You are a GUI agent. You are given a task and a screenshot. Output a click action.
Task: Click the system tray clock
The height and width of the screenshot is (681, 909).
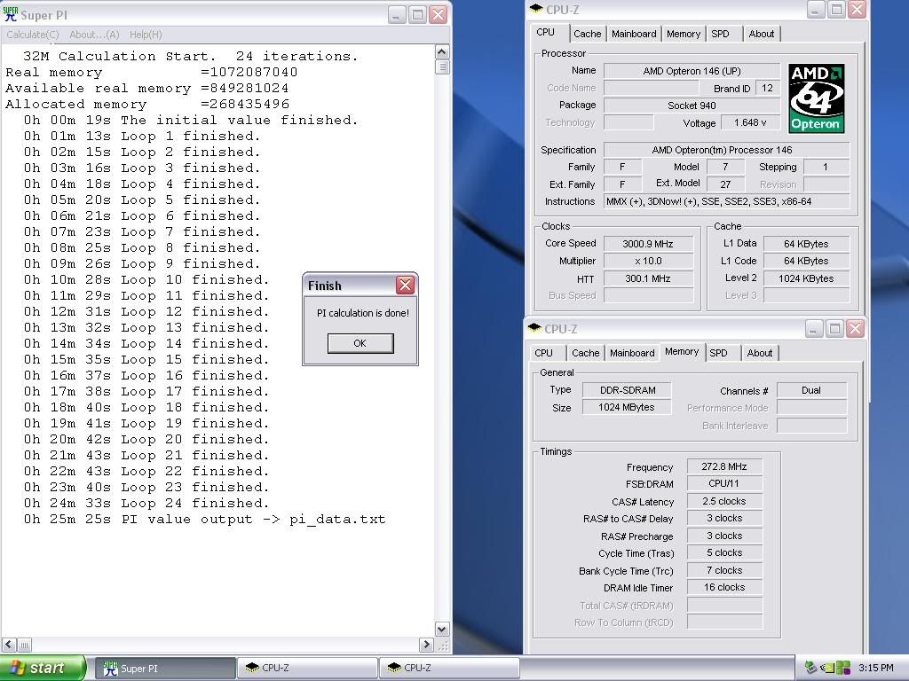(876, 668)
